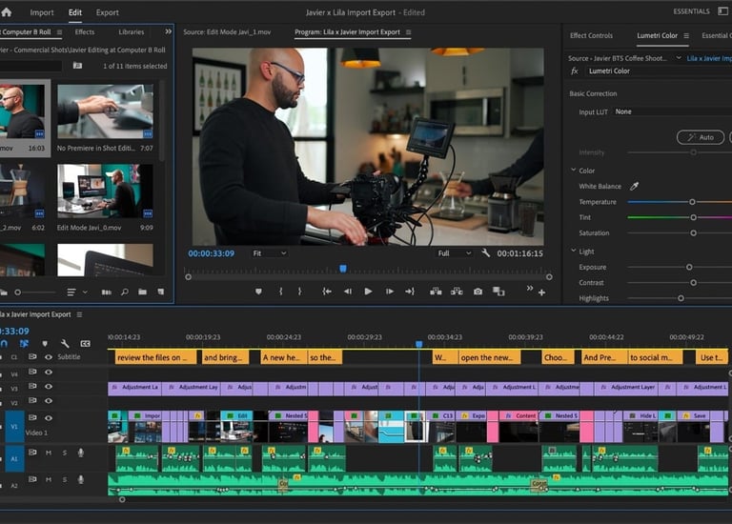
Task: Click the Export Frame camera icon
Action: (478, 292)
